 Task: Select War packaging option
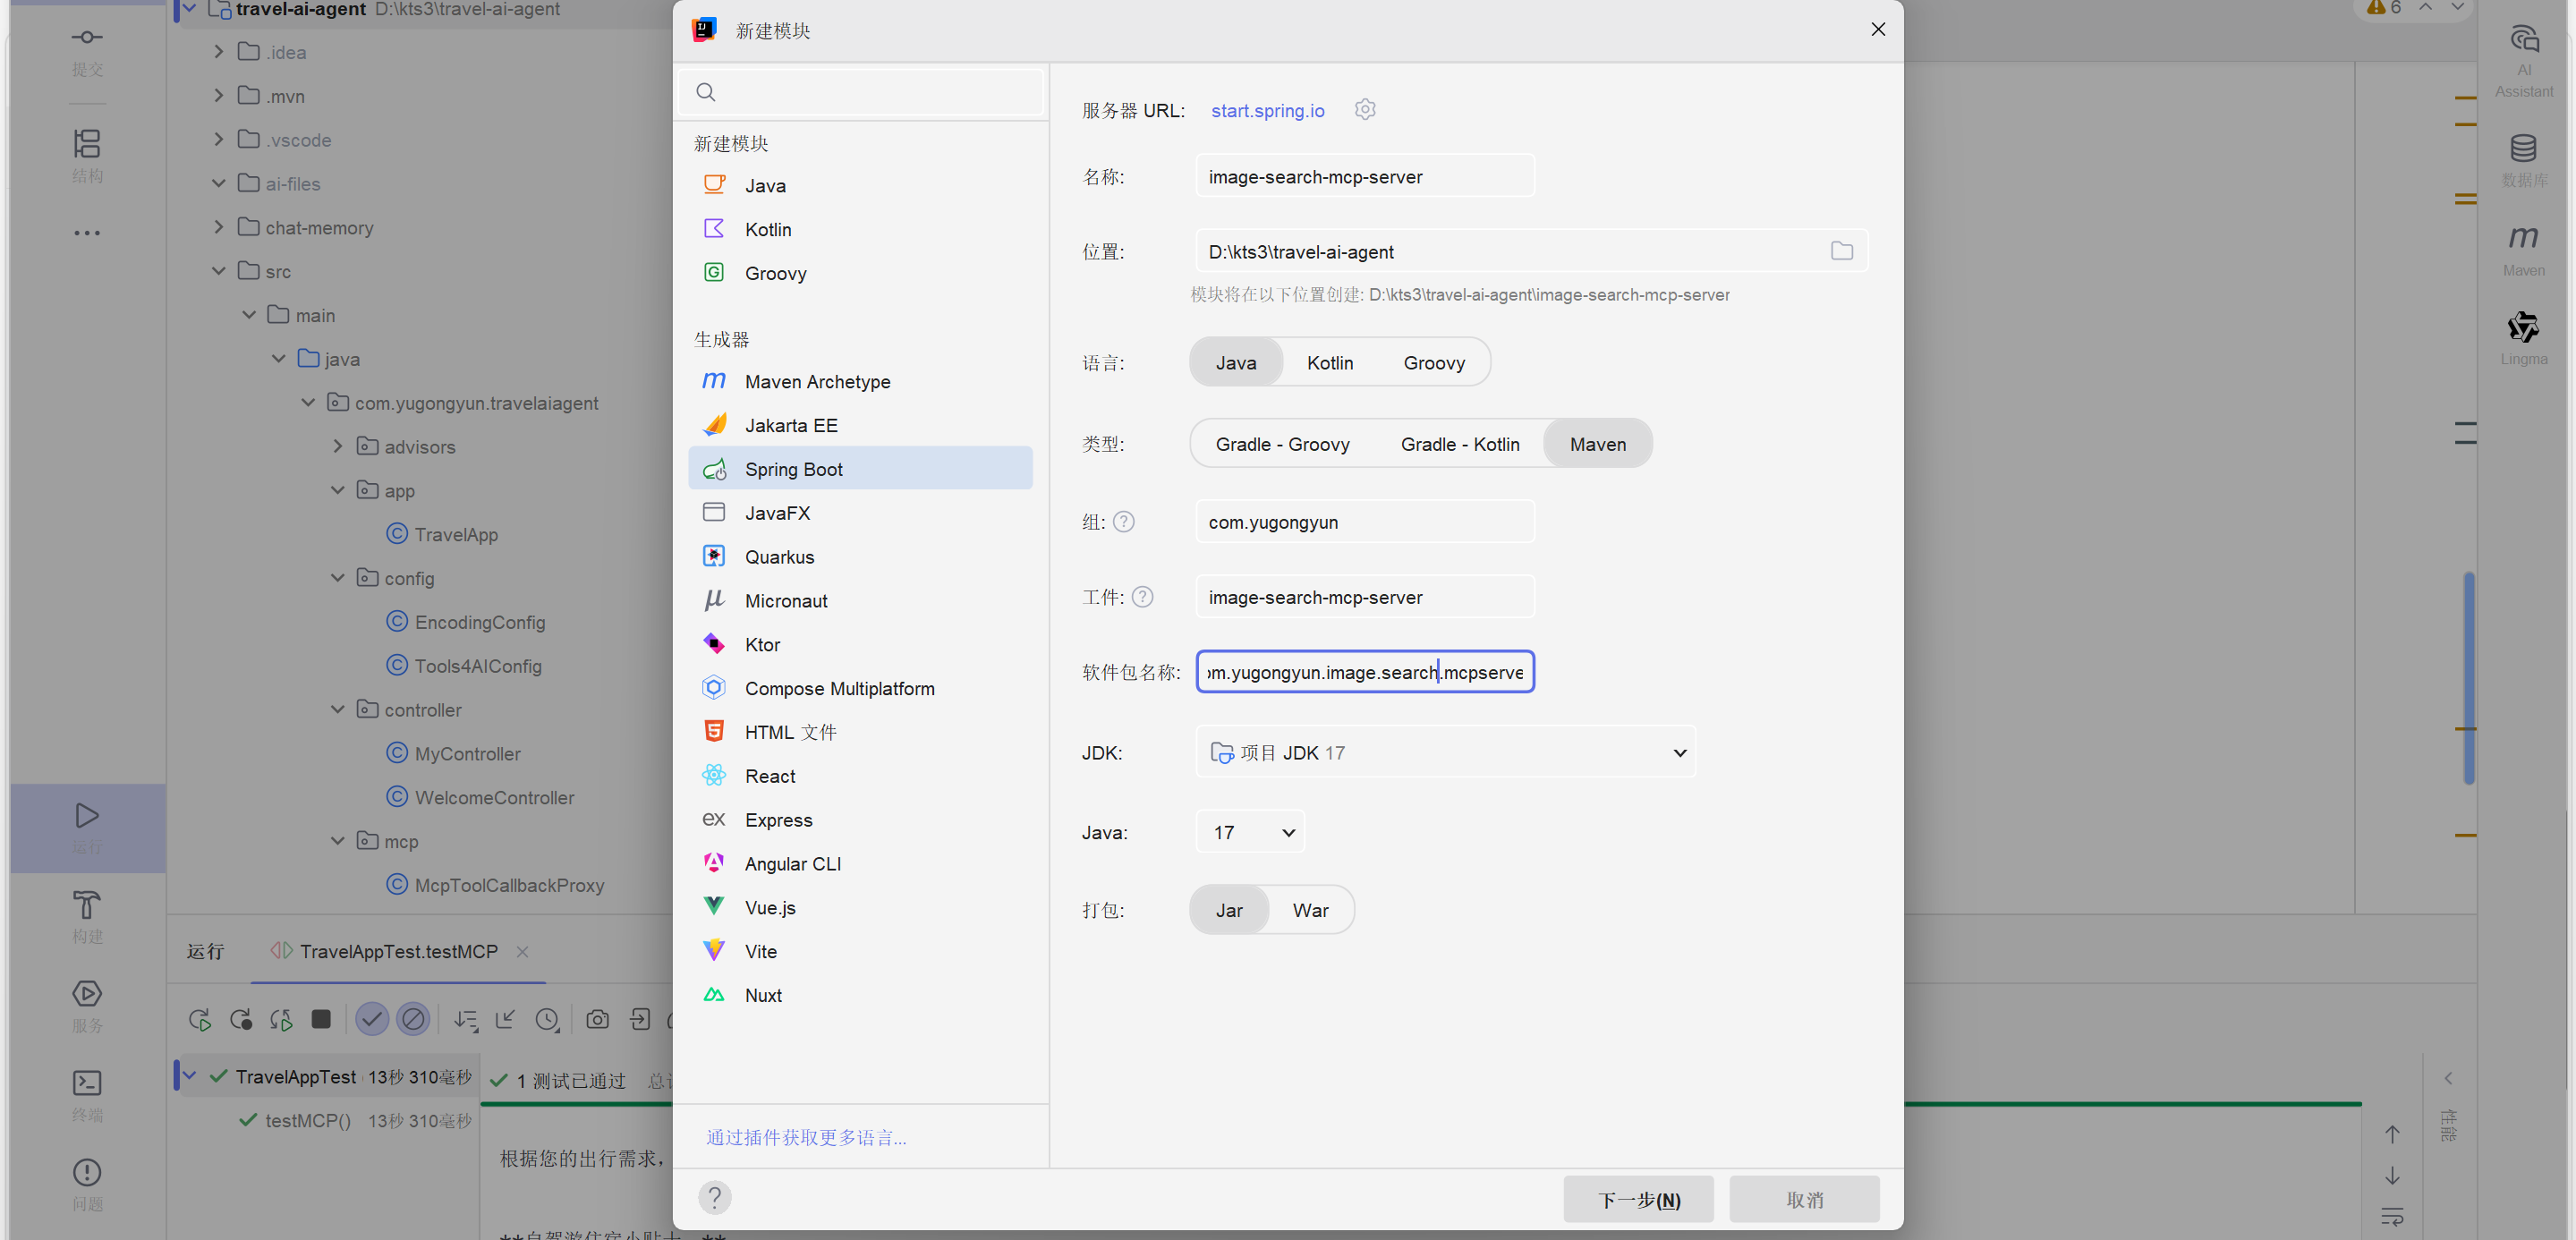tap(1310, 910)
